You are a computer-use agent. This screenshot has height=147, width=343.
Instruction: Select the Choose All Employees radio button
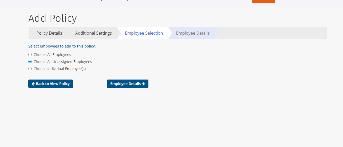pos(30,55)
